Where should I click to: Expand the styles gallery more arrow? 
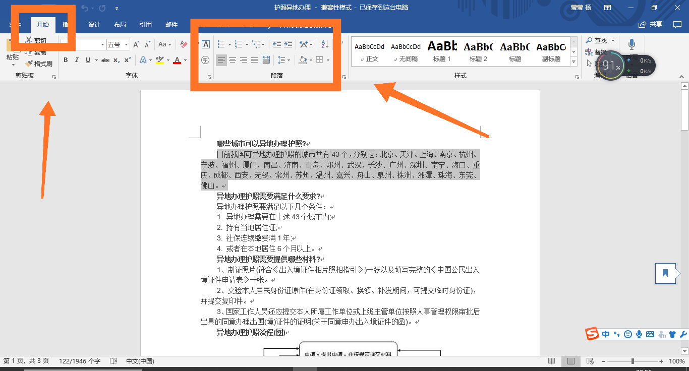tap(573, 61)
